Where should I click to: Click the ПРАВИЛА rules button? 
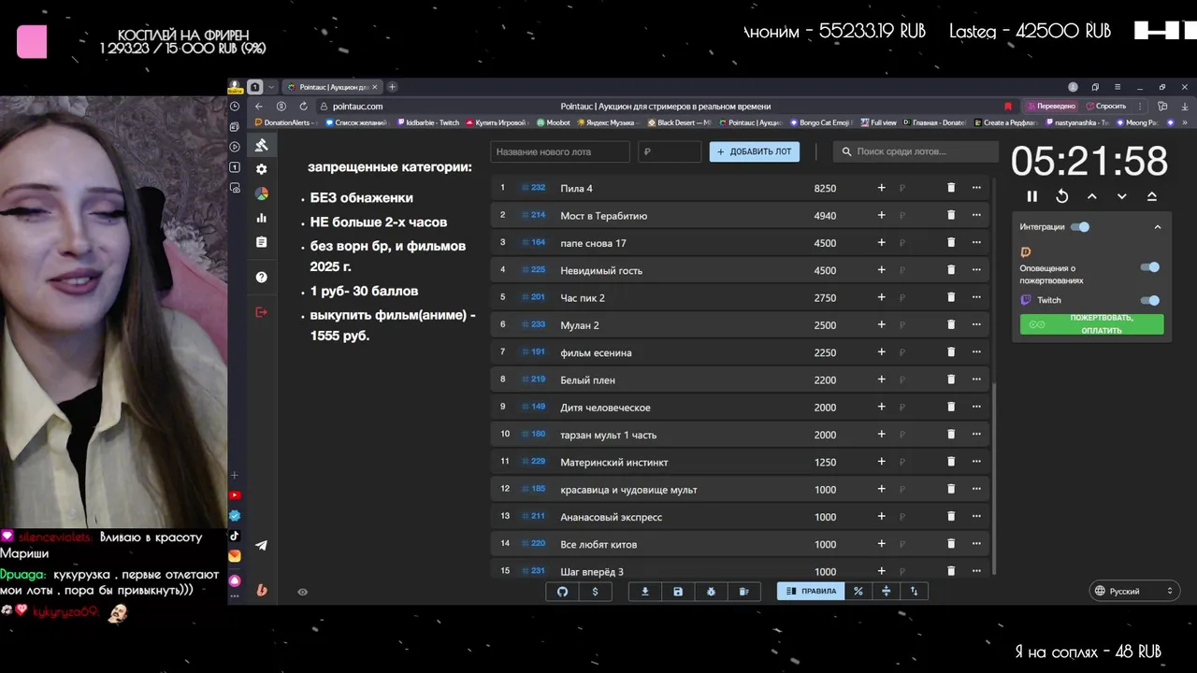810,592
